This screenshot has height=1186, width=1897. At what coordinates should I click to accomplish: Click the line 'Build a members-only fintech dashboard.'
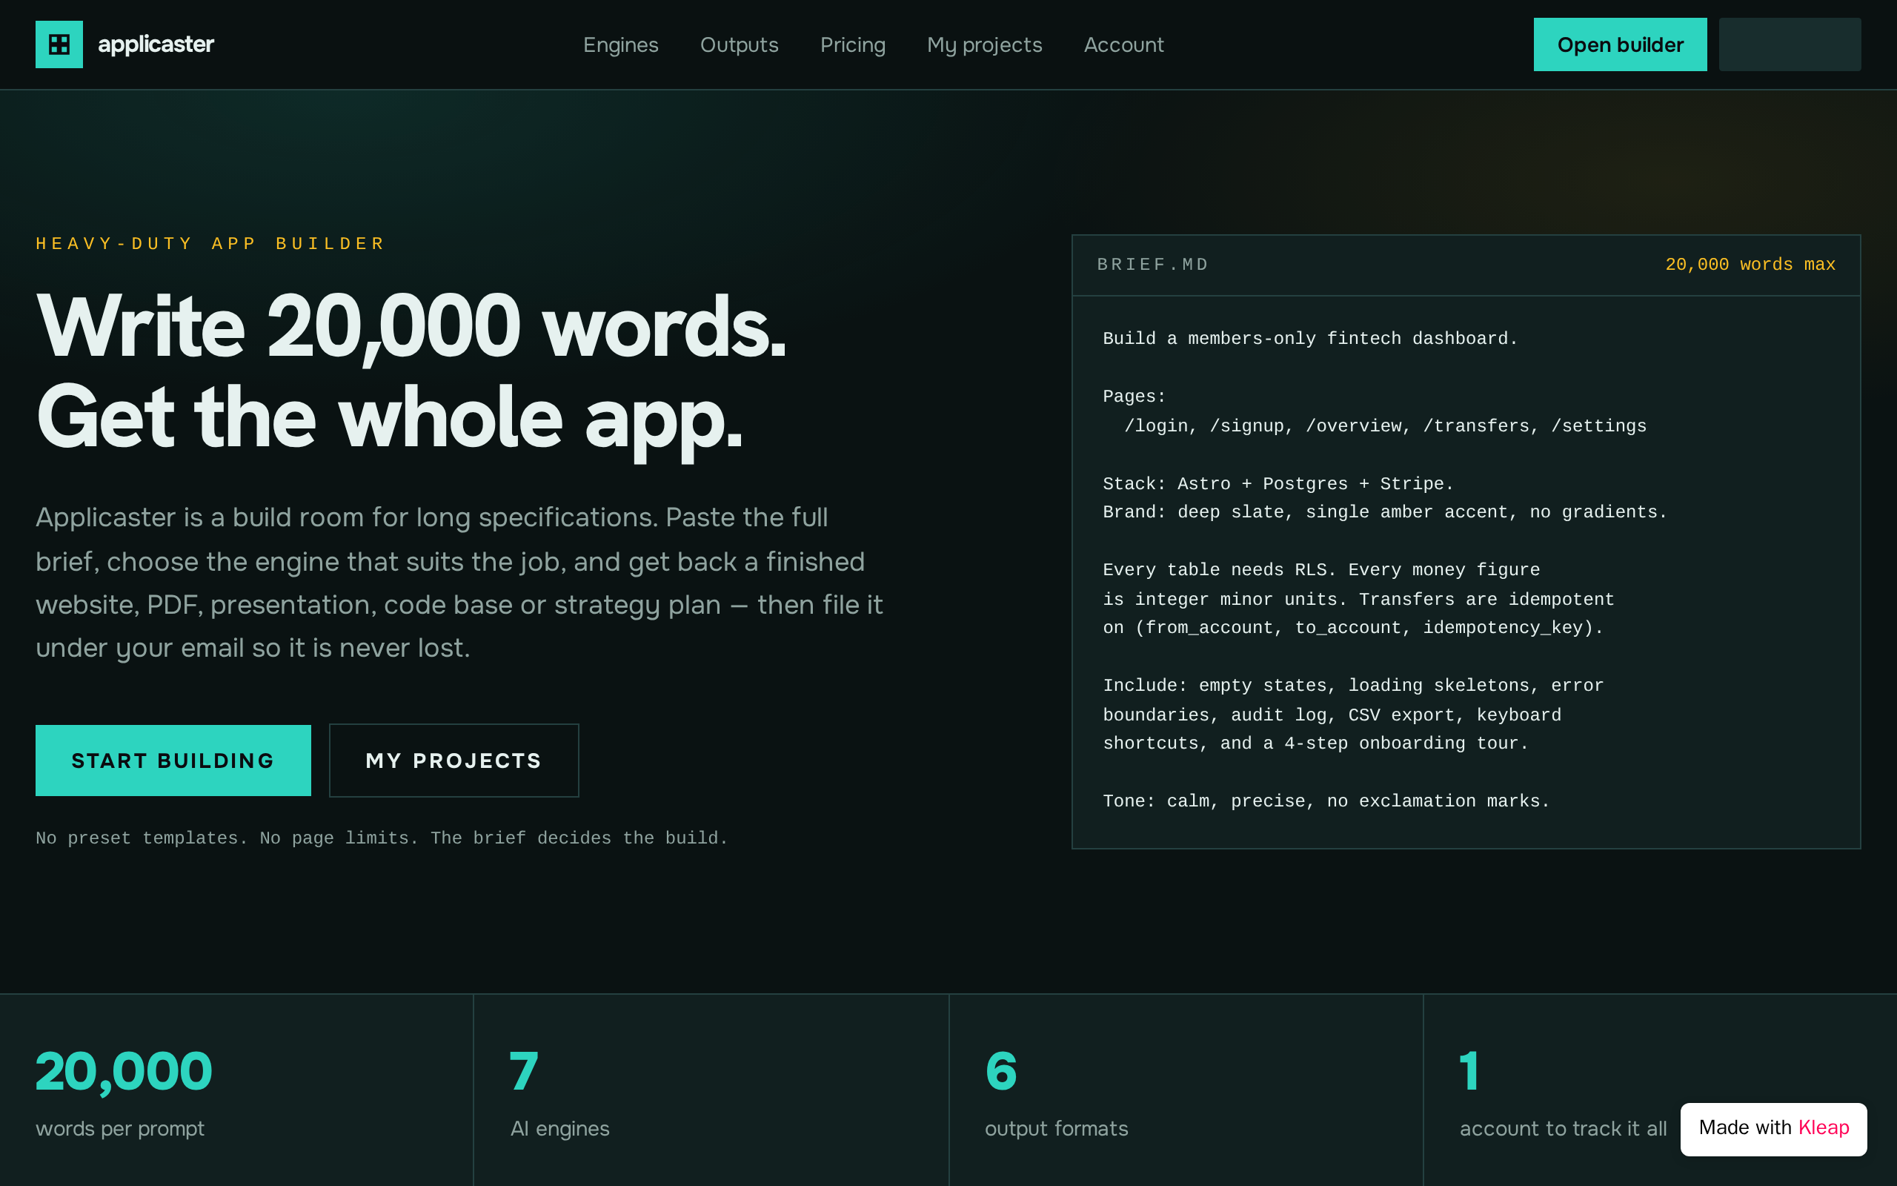tap(1310, 339)
